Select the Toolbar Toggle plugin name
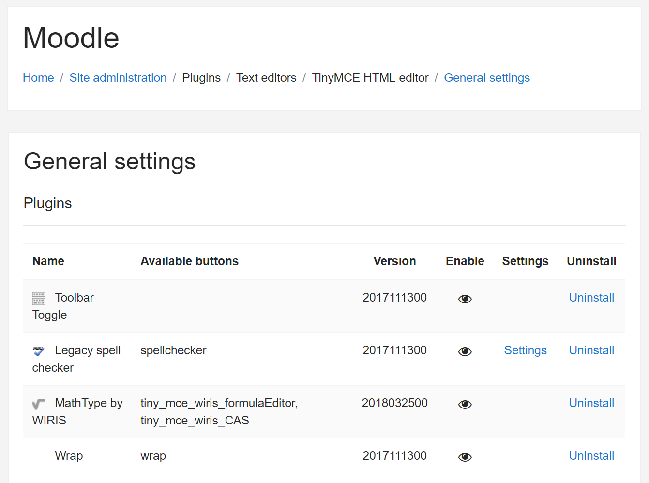This screenshot has width=649, height=483. [x=63, y=306]
